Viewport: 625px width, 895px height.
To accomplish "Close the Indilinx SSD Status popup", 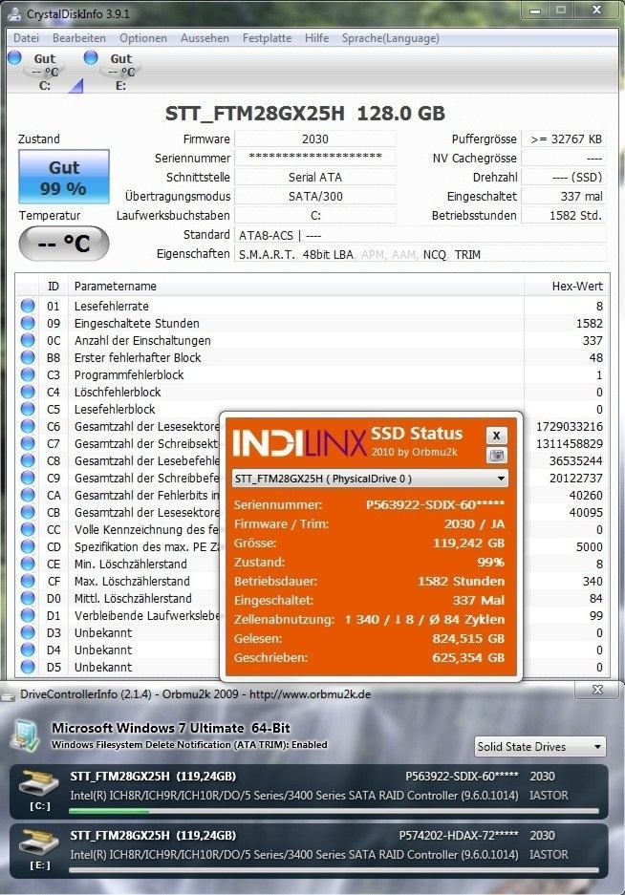I will pos(496,436).
